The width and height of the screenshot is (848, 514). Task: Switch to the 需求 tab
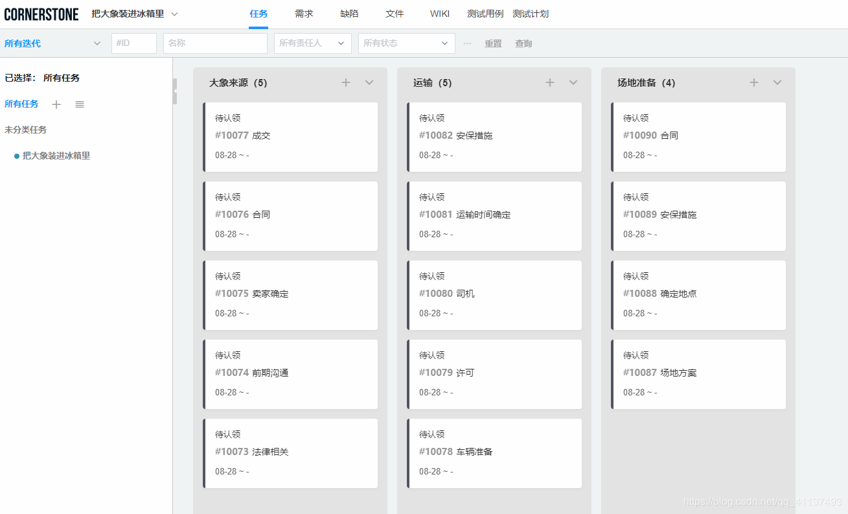[x=303, y=13]
